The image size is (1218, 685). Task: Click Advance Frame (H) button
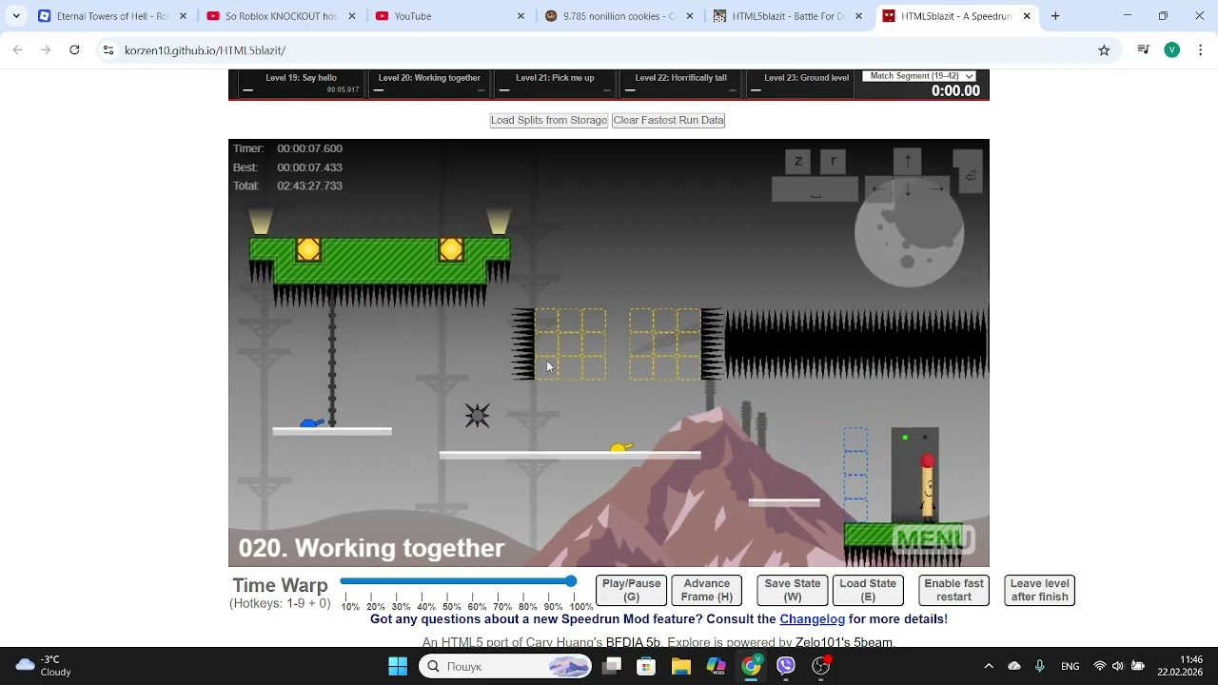707,591
